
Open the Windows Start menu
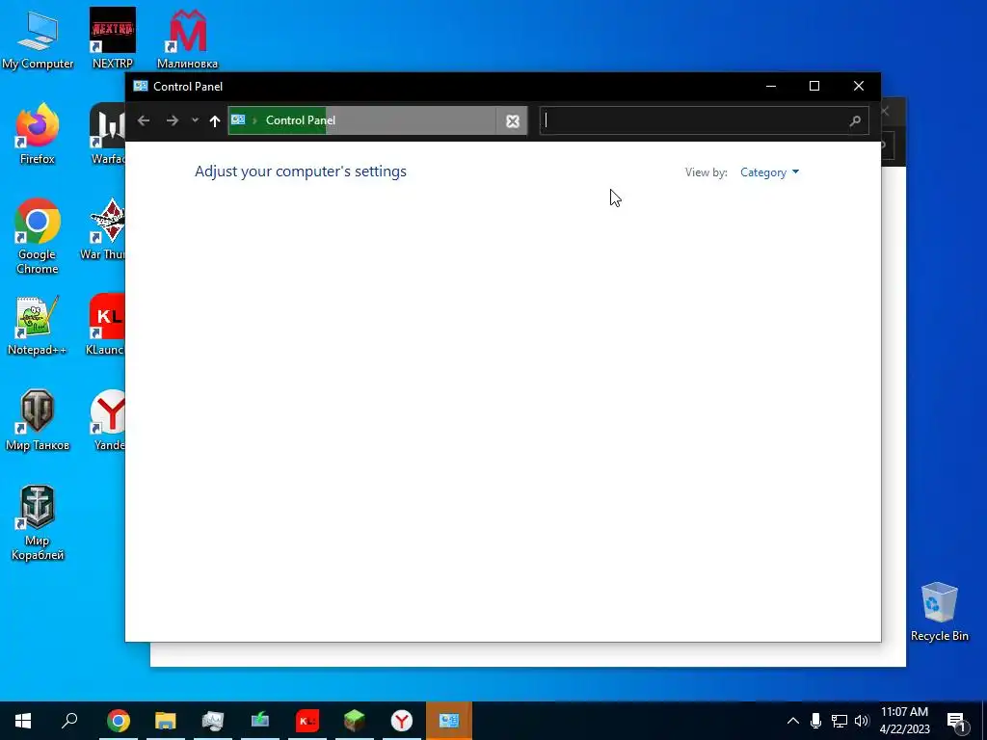(x=23, y=721)
